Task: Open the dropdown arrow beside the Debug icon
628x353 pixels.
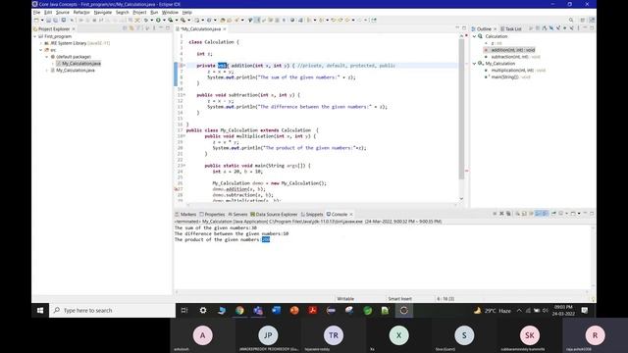Action: point(151,20)
